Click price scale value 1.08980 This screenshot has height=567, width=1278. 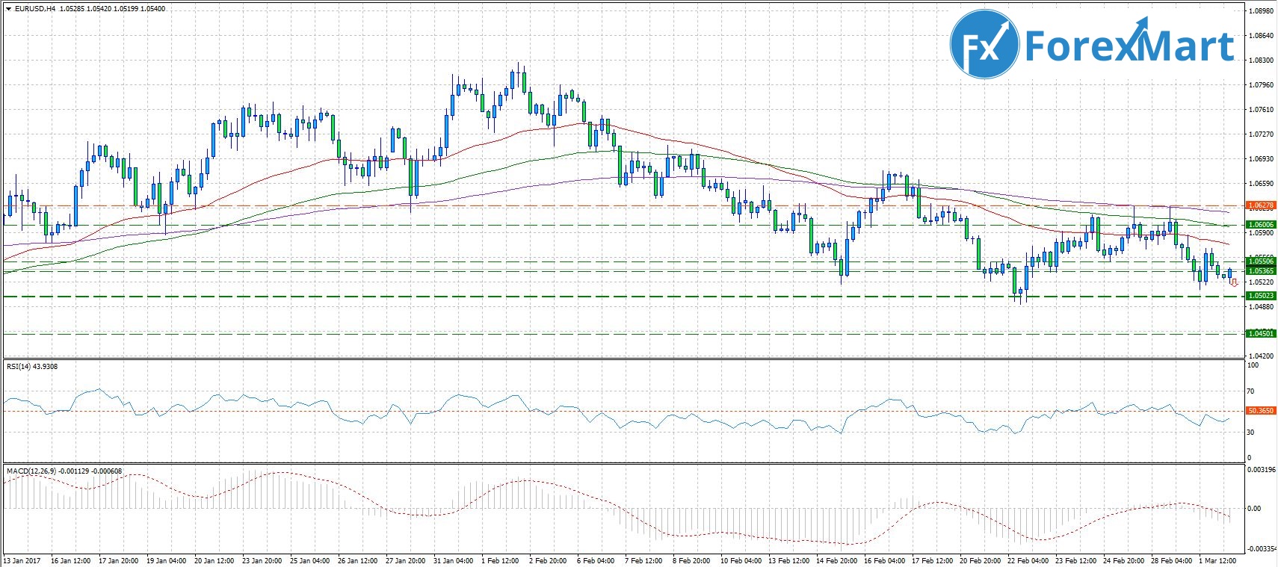(1261, 11)
